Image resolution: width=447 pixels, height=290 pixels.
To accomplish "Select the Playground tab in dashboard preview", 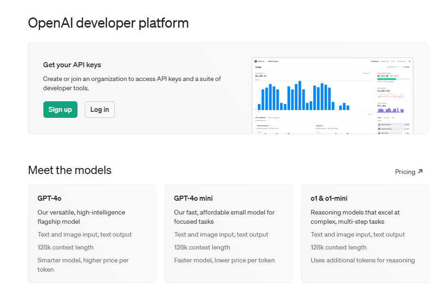I will tap(385, 61).
